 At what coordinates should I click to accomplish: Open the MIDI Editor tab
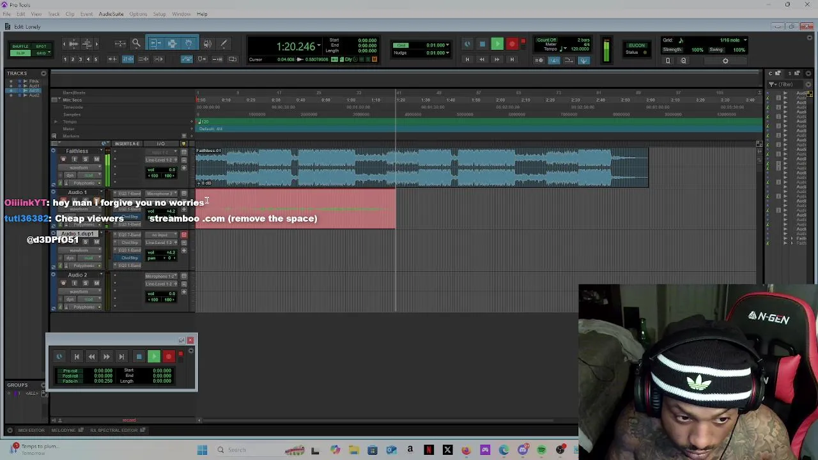tap(31, 430)
